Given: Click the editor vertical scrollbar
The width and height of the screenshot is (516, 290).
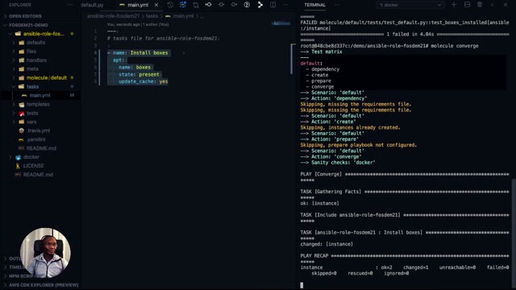Looking at the screenshot, I should (292, 59).
